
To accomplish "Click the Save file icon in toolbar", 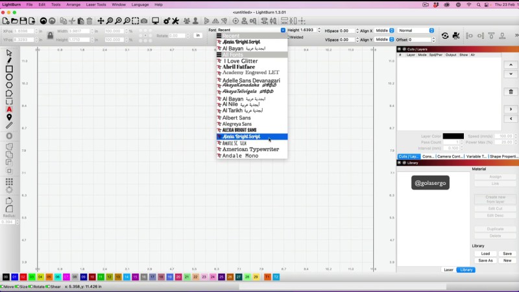I will click(x=23, y=21).
